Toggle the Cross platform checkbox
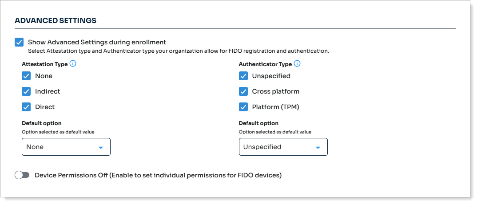 (243, 91)
